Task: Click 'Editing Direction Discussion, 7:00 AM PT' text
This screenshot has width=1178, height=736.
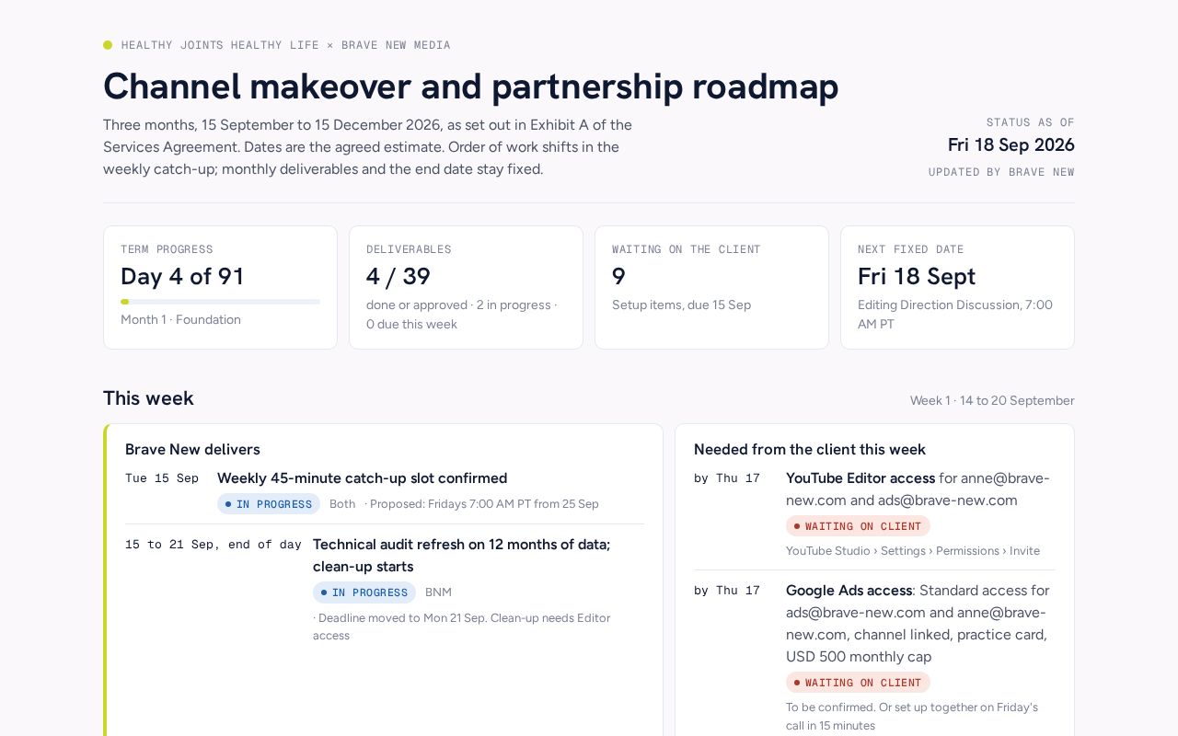Action: (x=955, y=315)
